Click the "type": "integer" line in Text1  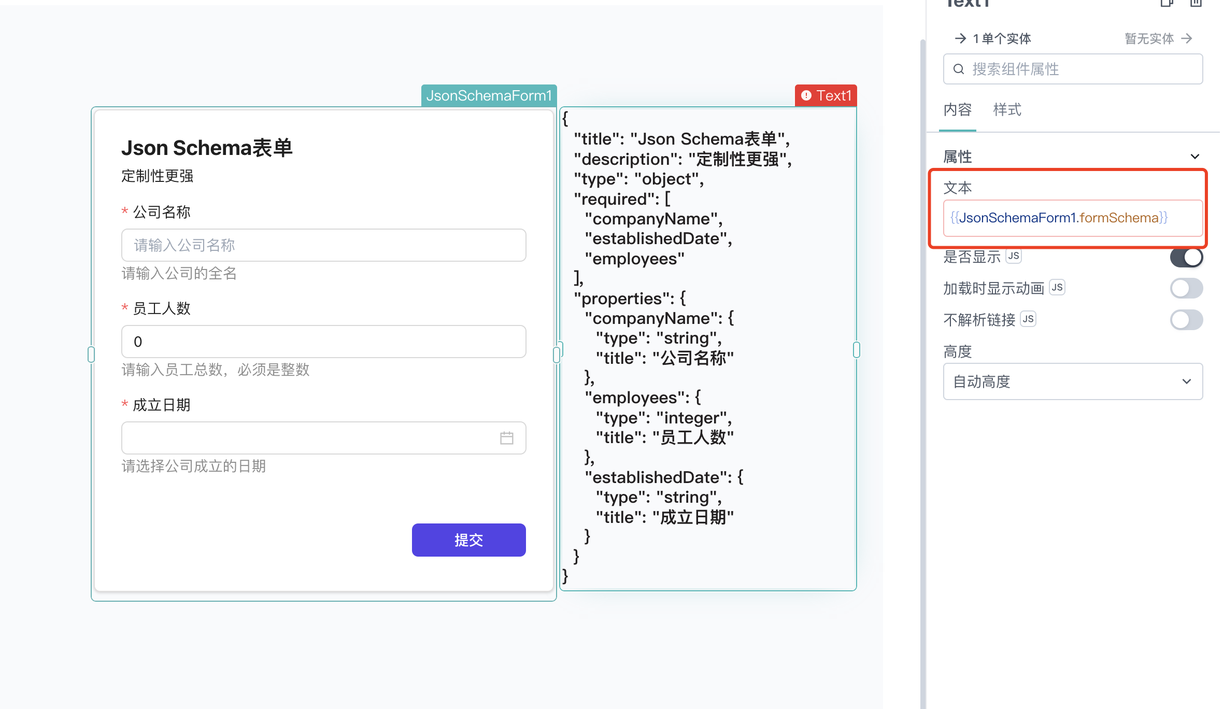coord(664,418)
